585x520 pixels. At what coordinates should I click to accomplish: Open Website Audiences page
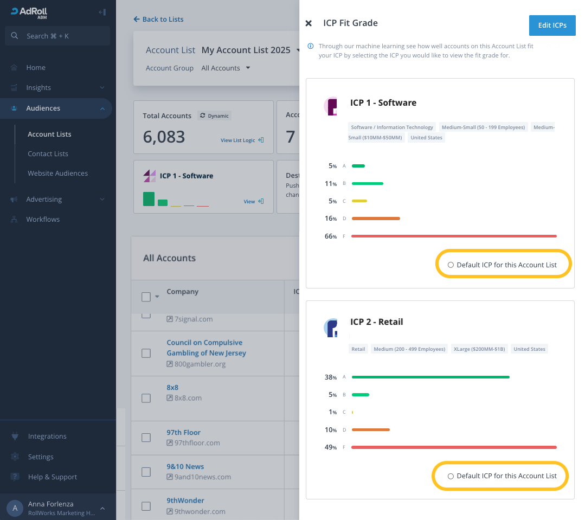pyautogui.click(x=57, y=174)
